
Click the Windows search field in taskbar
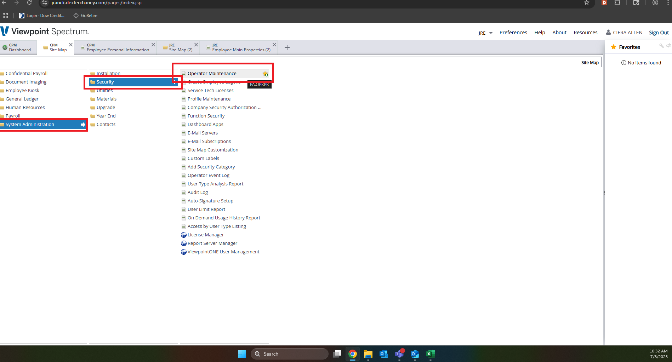290,354
